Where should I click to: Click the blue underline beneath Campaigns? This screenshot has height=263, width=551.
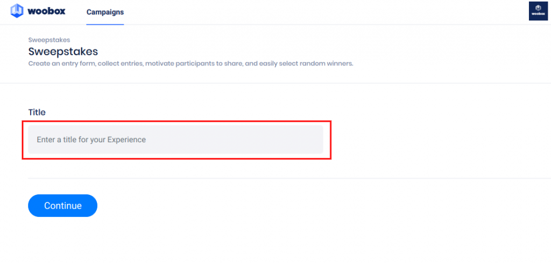coord(105,24)
